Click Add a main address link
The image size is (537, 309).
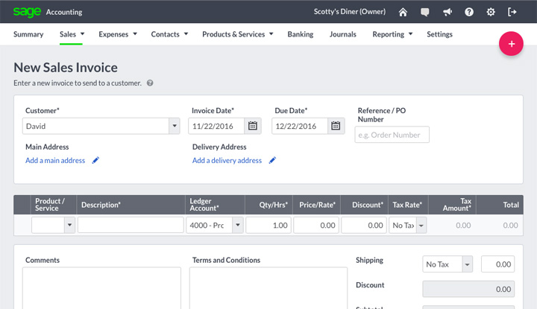[x=55, y=160]
